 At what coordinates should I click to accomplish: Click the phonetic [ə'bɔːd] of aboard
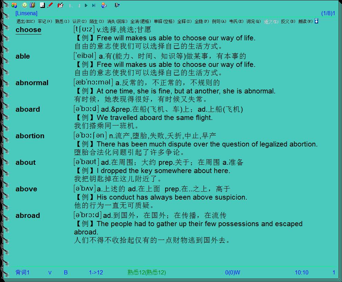point(86,109)
